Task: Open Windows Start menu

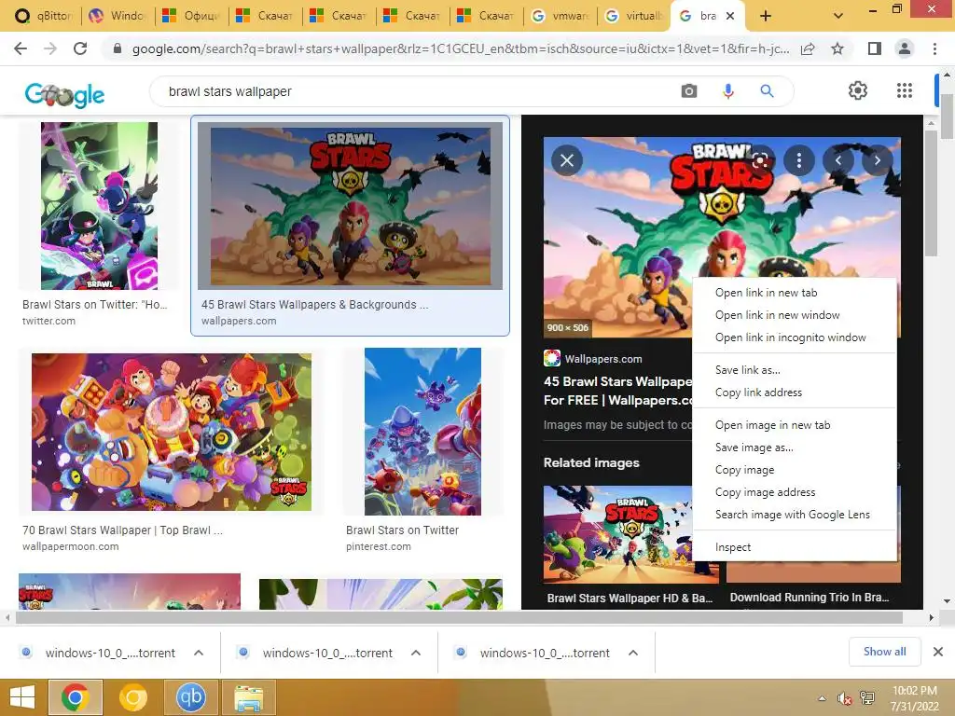Action: [22, 697]
